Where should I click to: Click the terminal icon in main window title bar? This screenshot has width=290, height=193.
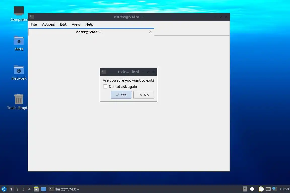coord(32,17)
